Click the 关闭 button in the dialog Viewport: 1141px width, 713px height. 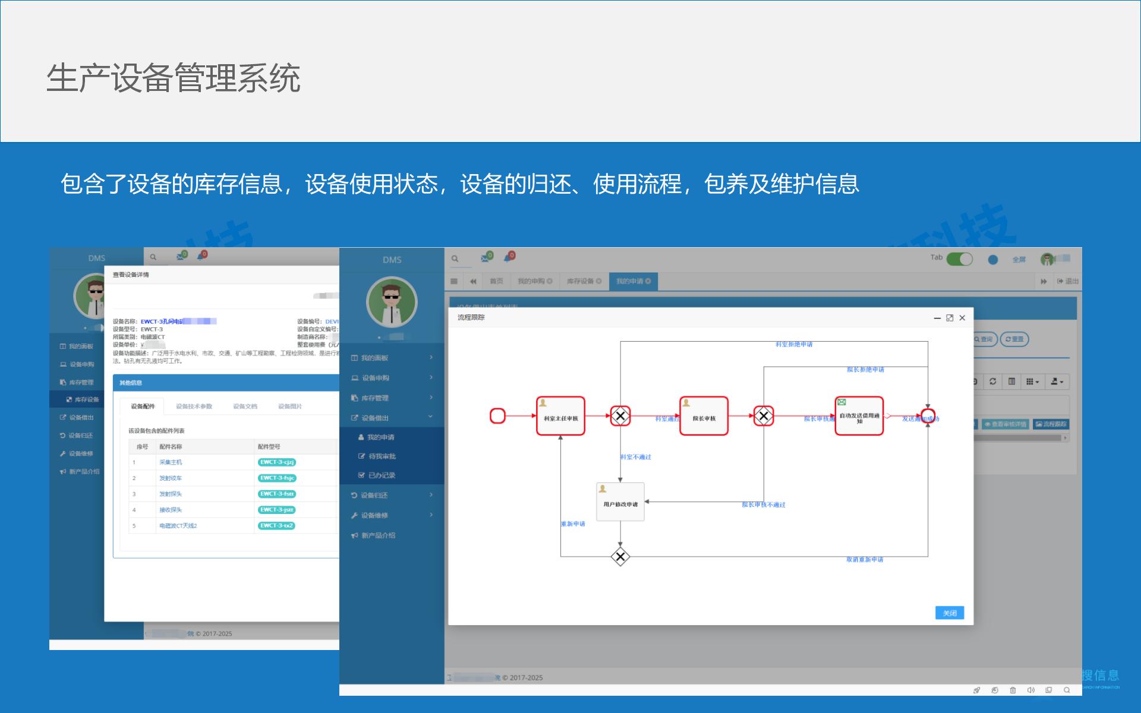click(949, 613)
